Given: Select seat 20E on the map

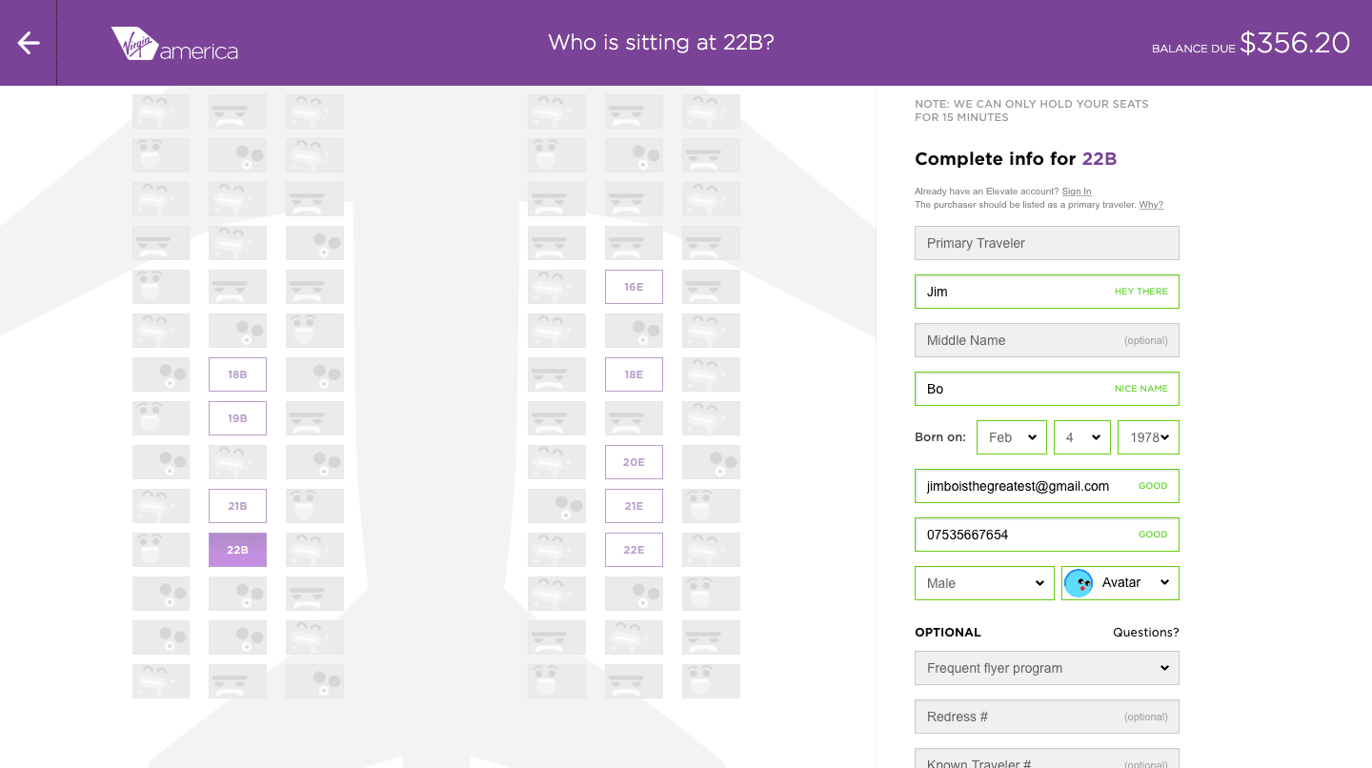Looking at the screenshot, I should tap(634, 462).
